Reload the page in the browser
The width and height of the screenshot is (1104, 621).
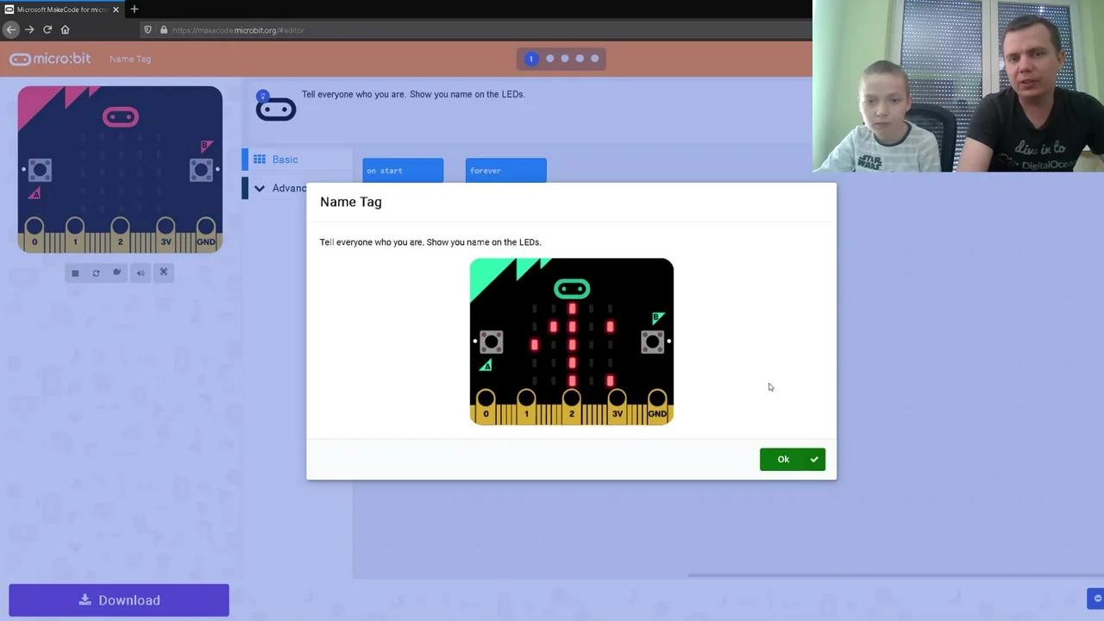47,29
